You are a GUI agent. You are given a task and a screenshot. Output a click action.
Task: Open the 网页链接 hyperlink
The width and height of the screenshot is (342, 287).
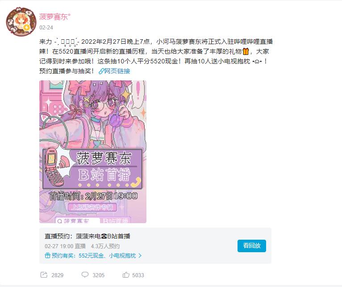tap(117, 71)
